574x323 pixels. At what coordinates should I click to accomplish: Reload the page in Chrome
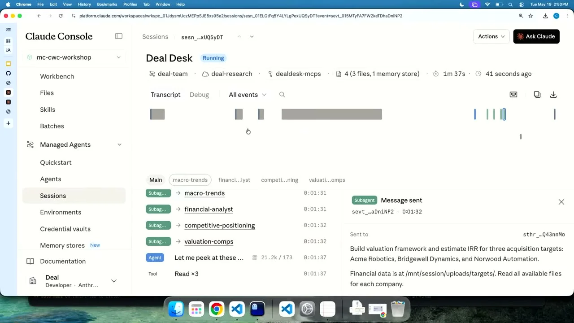(61, 16)
